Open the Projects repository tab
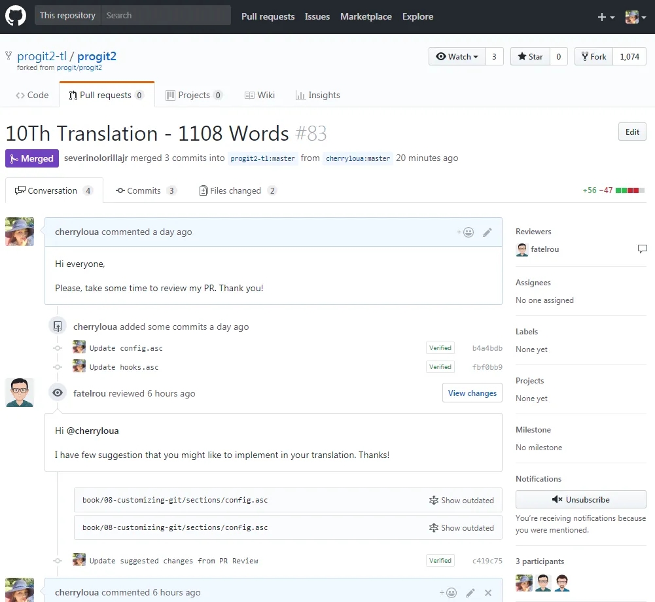The height and width of the screenshot is (602, 655). pyautogui.click(x=194, y=96)
